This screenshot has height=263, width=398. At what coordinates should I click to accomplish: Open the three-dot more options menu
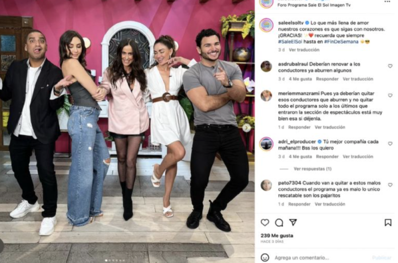(387, 1)
